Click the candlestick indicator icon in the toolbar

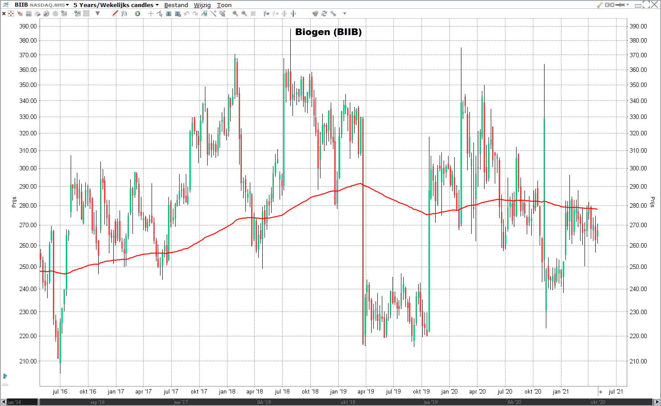coord(204,14)
